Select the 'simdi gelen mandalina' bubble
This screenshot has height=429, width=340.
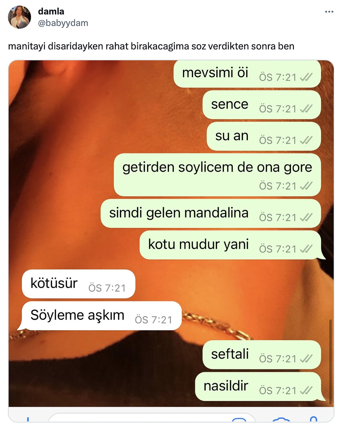(211, 213)
